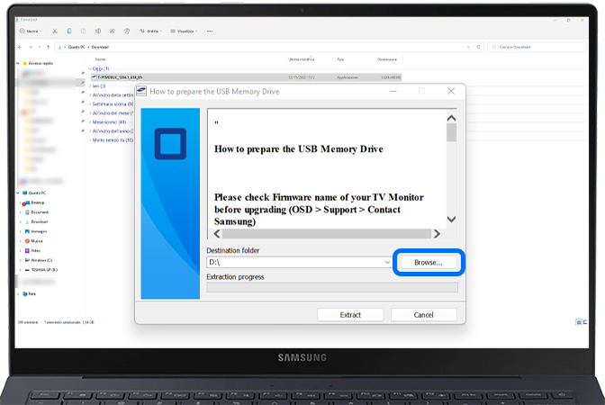Minimize the USB Memory Drive dialog

pos(393,91)
